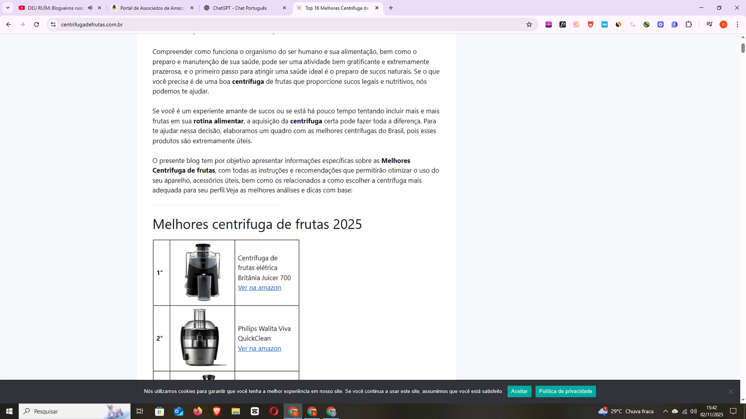
Task: Open Philips Walita Ver na amazon link
Action: pos(259,349)
